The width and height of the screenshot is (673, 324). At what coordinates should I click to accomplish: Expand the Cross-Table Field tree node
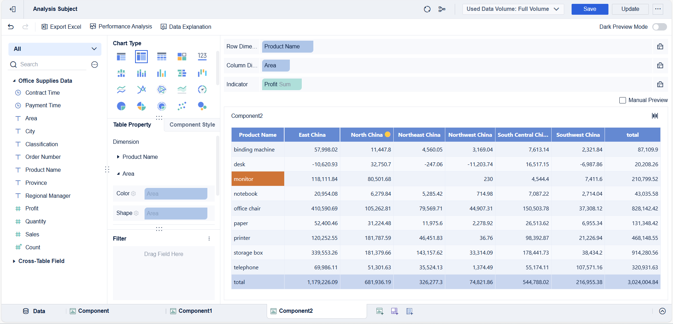(14, 261)
